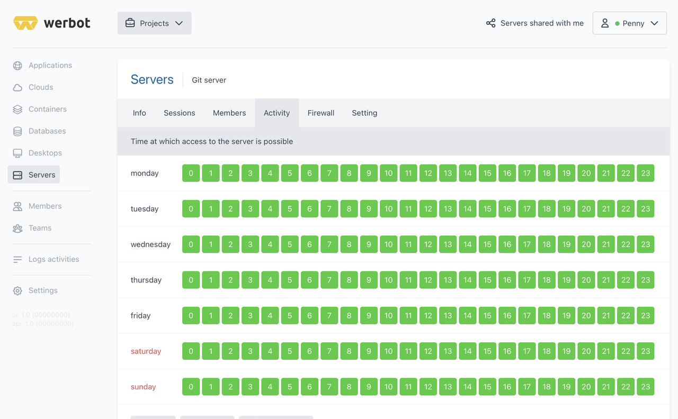Toggle saturday hour 10 access
This screenshot has height=419, width=678.
[389, 351]
